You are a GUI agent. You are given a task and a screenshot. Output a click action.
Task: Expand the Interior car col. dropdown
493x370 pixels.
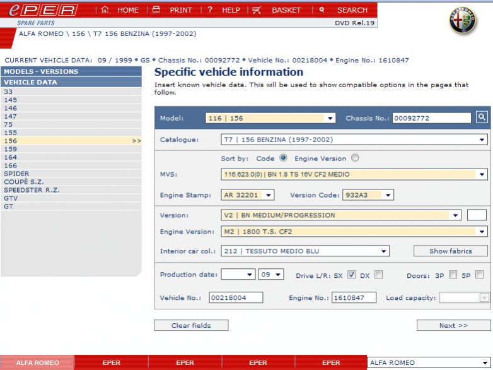304,251
